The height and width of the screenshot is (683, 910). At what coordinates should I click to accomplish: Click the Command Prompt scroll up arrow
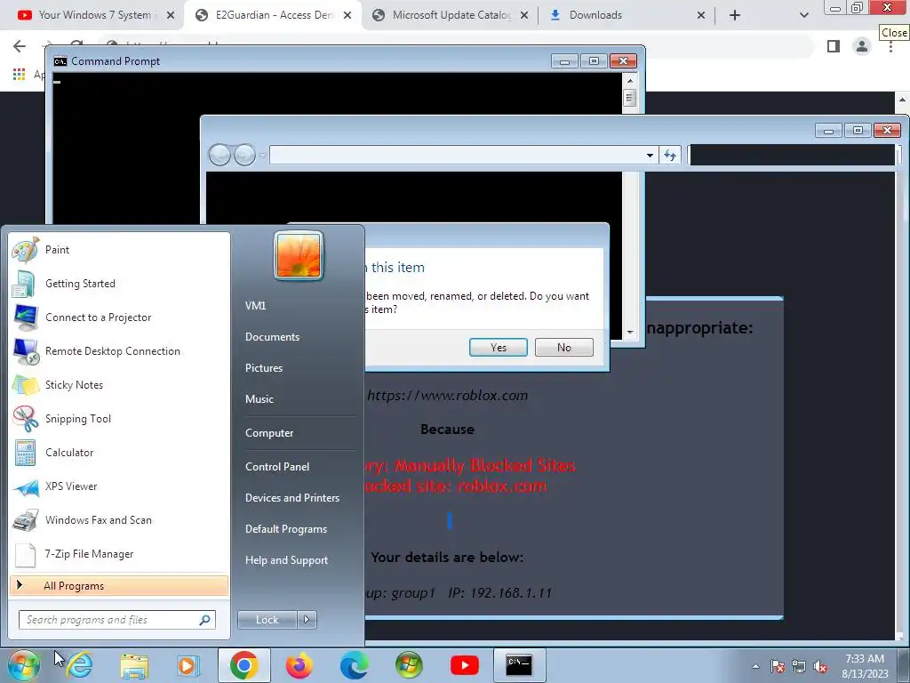pyautogui.click(x=630, y=81)
